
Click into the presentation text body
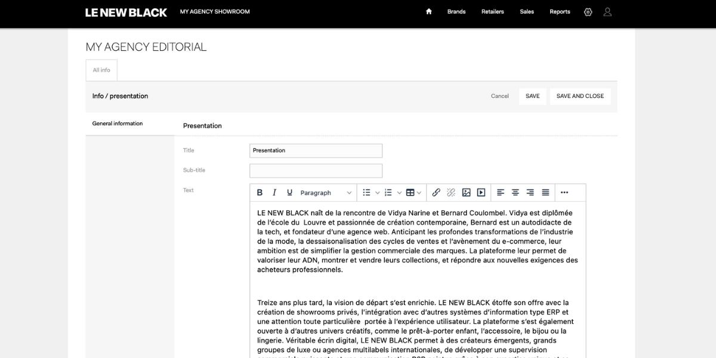pyautogui.click(x=418, y=280)
